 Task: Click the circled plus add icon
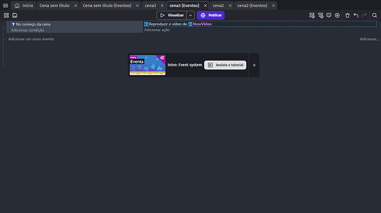337,15
